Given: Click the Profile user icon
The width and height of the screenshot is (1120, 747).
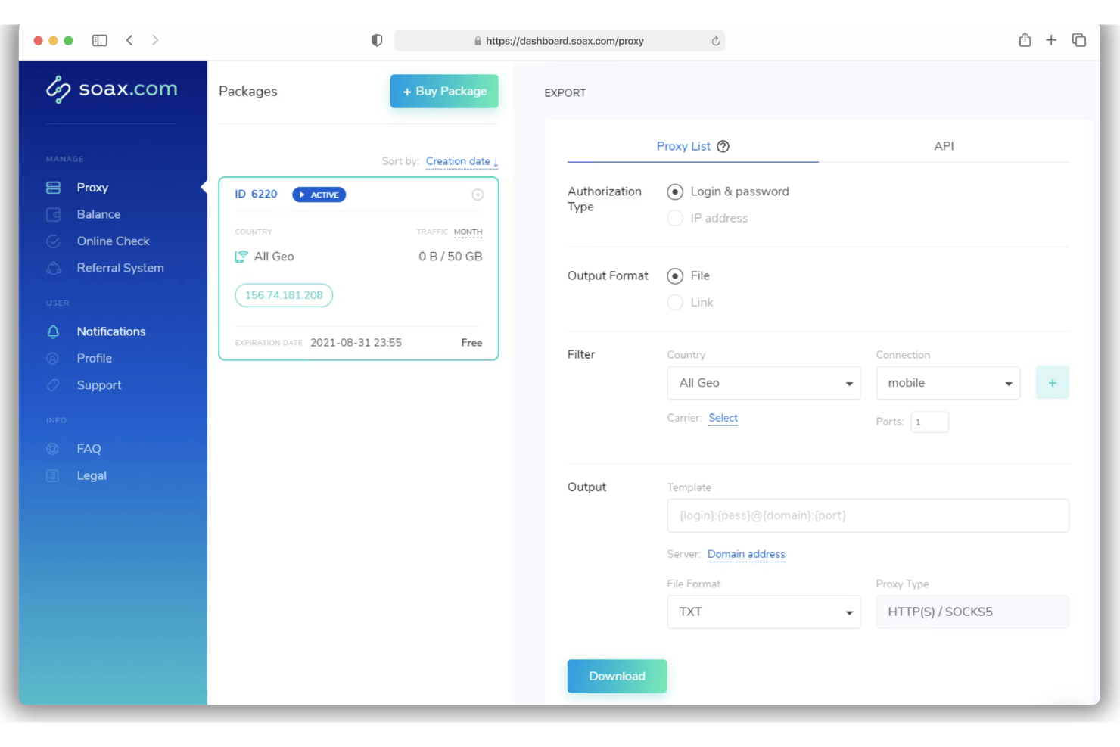Looking at the screenshot, I should [x=53, y=359].
